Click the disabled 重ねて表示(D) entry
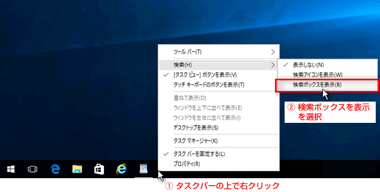380x192 pixels. pos(219,98)
